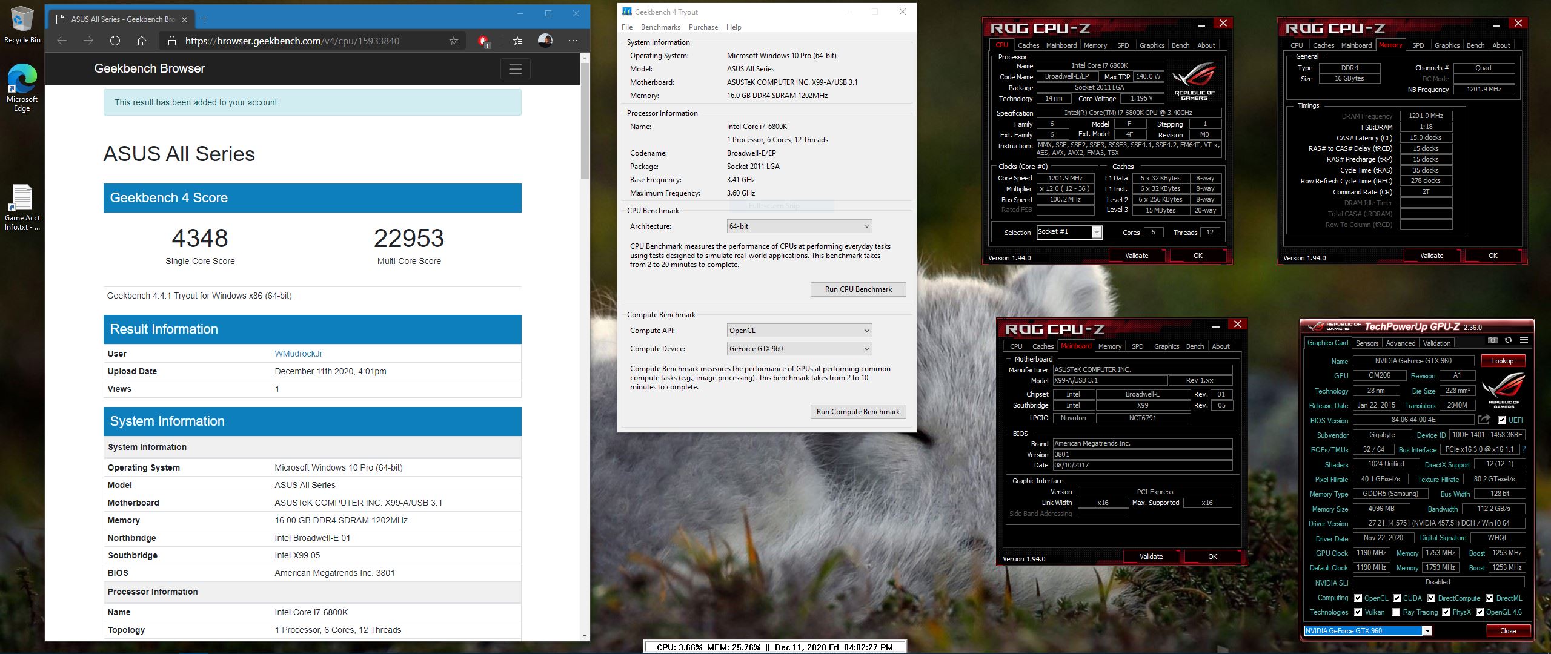The image size is (1551, 654).
Task: Open the Architecture 64-bit dropdown
Action: (x=800, y=226)
